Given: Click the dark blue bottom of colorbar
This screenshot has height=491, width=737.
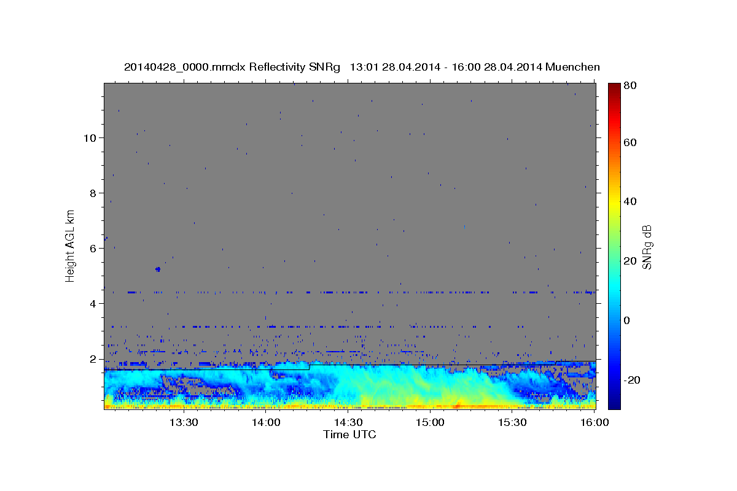Looking at the screenshot, I should (614, 402).
